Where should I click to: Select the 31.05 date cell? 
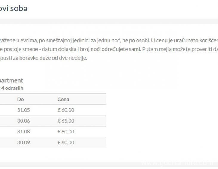pos(23,110)
